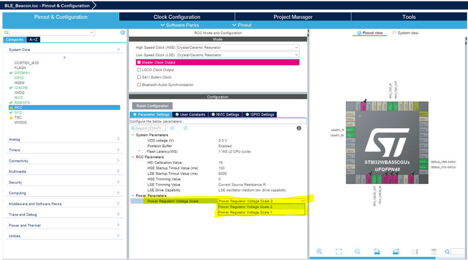Click the ST logo on the chip
The width and height of the screenshot is (468, 260).
[x=387, y=143]
